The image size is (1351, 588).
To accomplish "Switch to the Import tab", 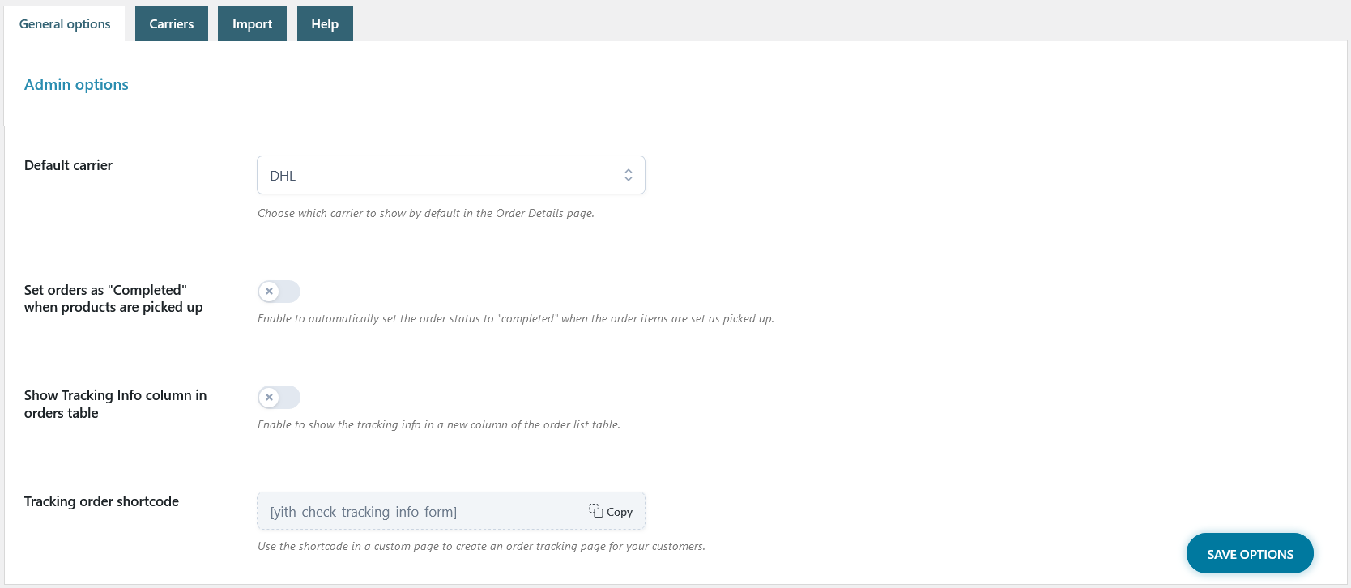I will tap(252, 23).
